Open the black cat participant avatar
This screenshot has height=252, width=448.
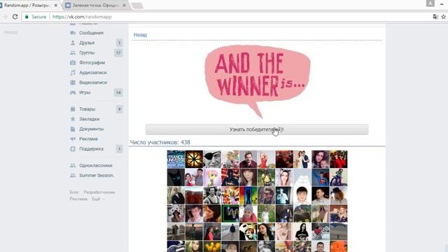(176, 177)
